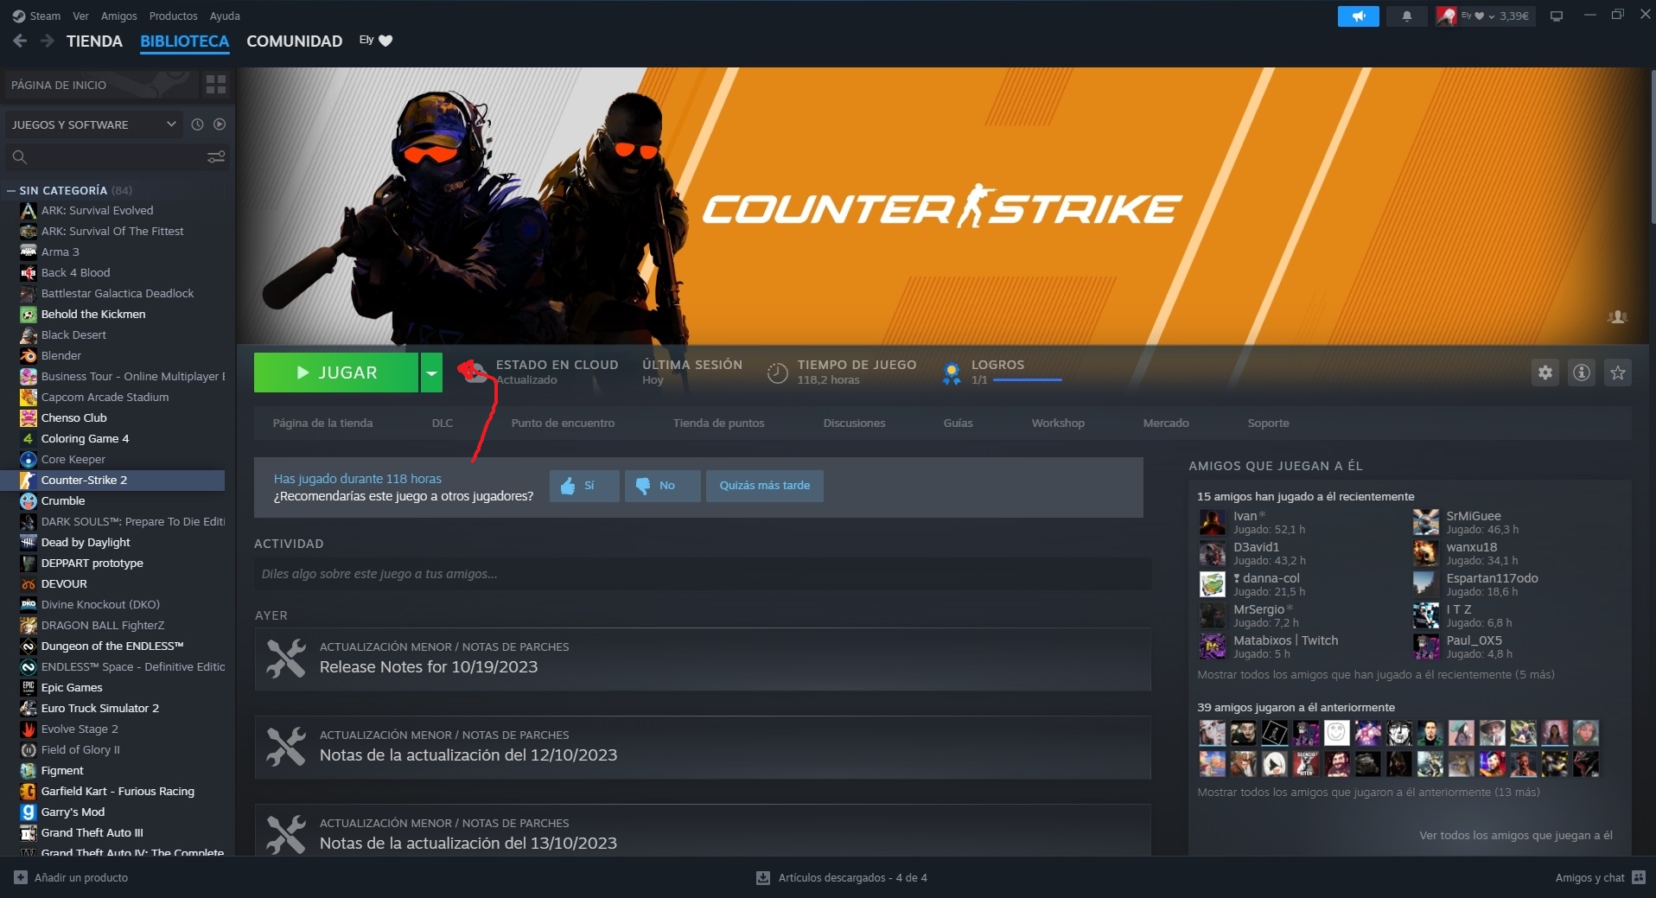Open friends and chat icon
This screenshot has height=898, width=1656.
click(x=1639, y=877)
